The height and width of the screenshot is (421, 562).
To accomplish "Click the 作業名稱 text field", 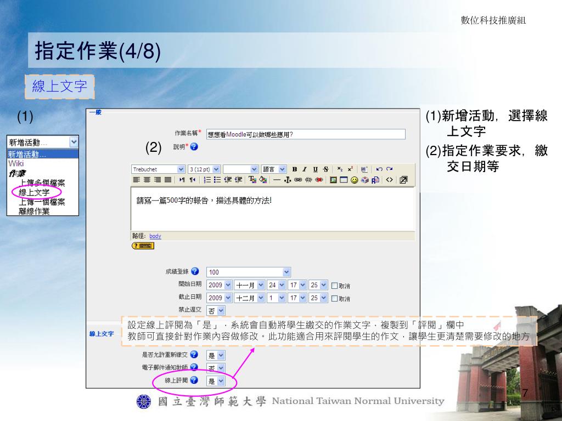I will click(x=306, y=134).
